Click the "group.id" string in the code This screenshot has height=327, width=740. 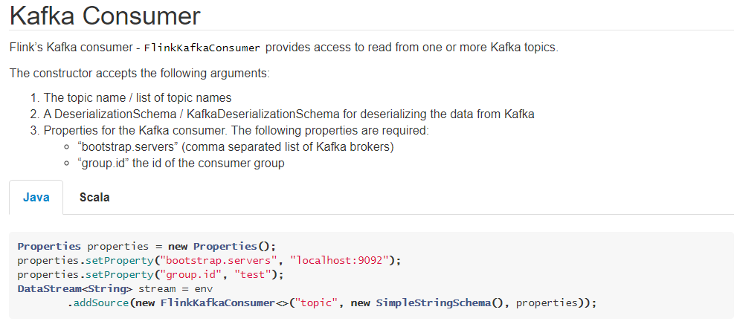point(189,275)
